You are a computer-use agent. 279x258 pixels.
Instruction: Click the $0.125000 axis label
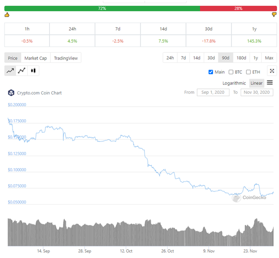coord(17,153)
